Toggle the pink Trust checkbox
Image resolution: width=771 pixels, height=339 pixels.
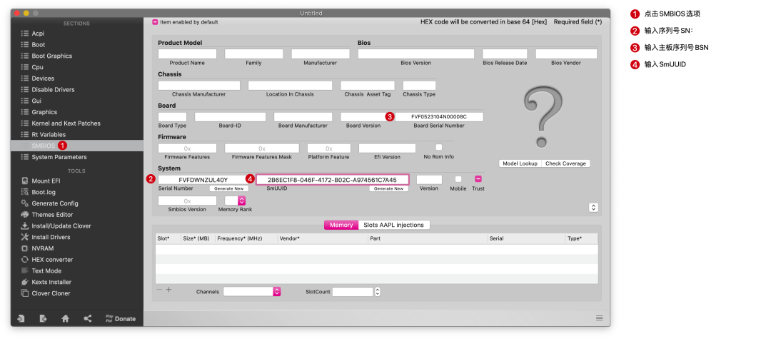click(478, 179)
